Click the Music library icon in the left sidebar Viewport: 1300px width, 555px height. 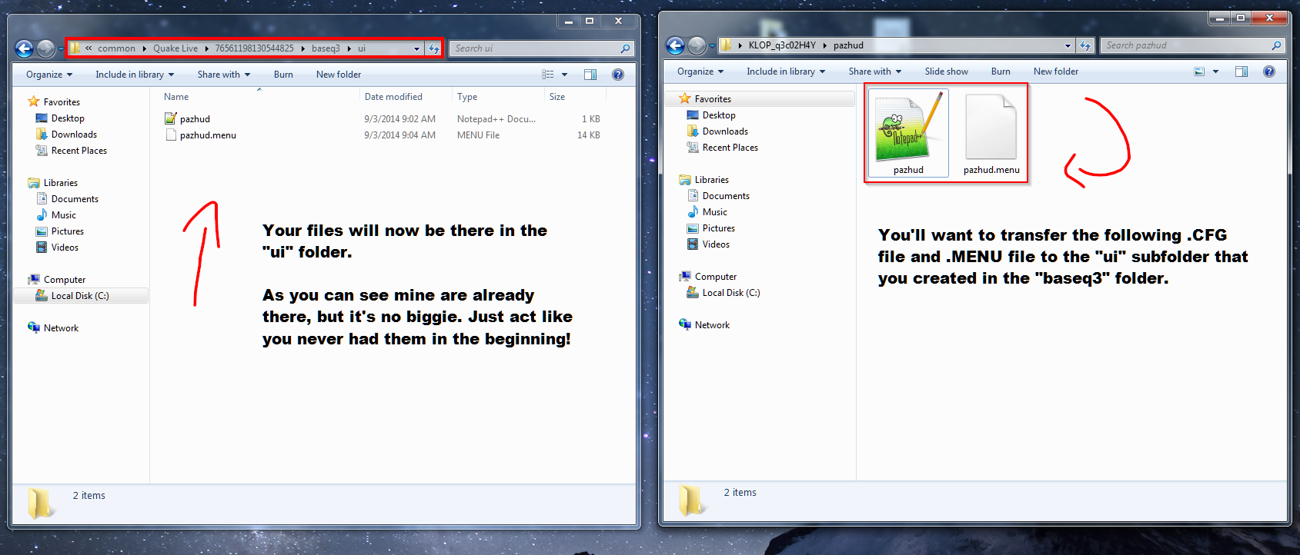(x=42, y=215)
